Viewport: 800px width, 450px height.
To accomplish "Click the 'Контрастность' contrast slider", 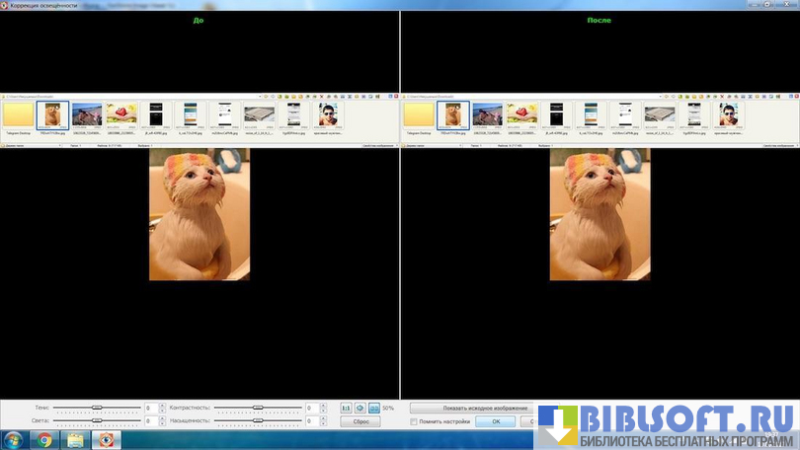I will click(x=258, y=407).
